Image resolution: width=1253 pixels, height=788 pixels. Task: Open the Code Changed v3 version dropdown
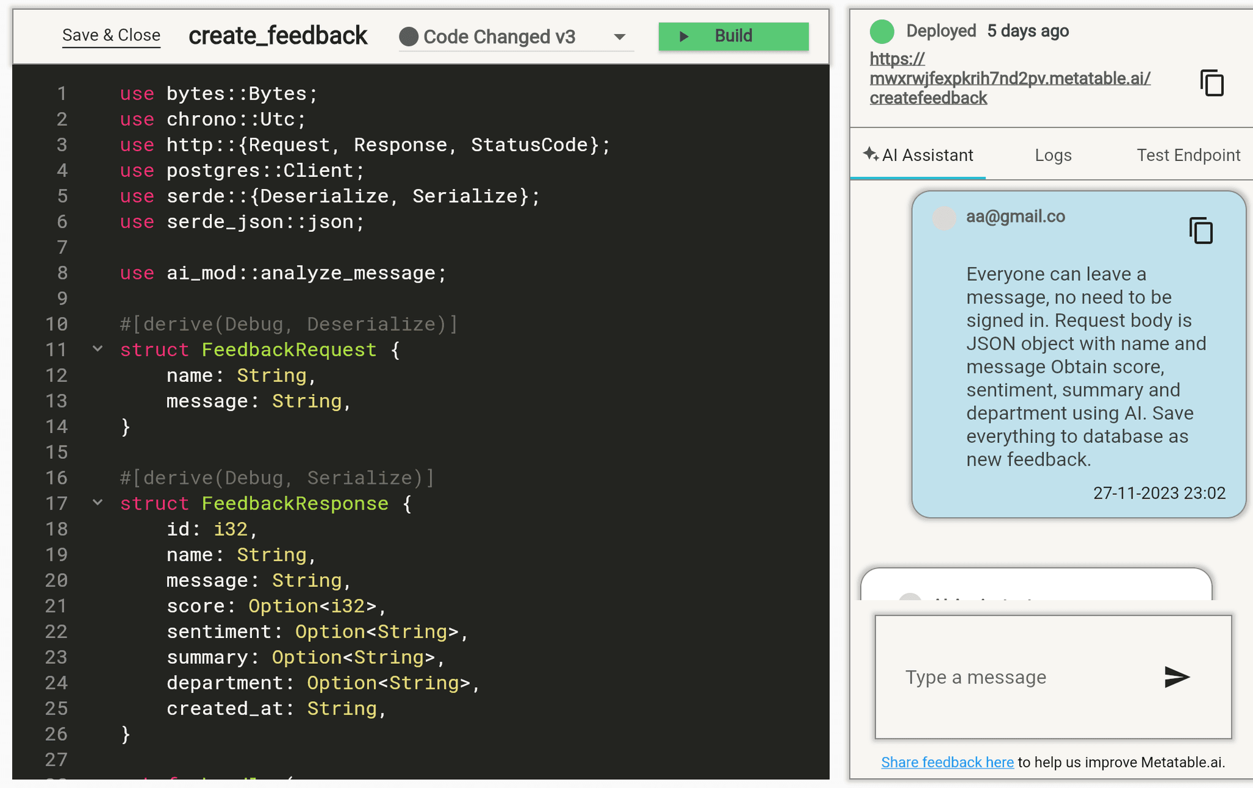(620, 37)
